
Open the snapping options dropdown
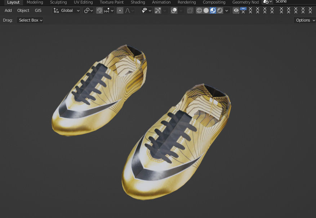108,10
